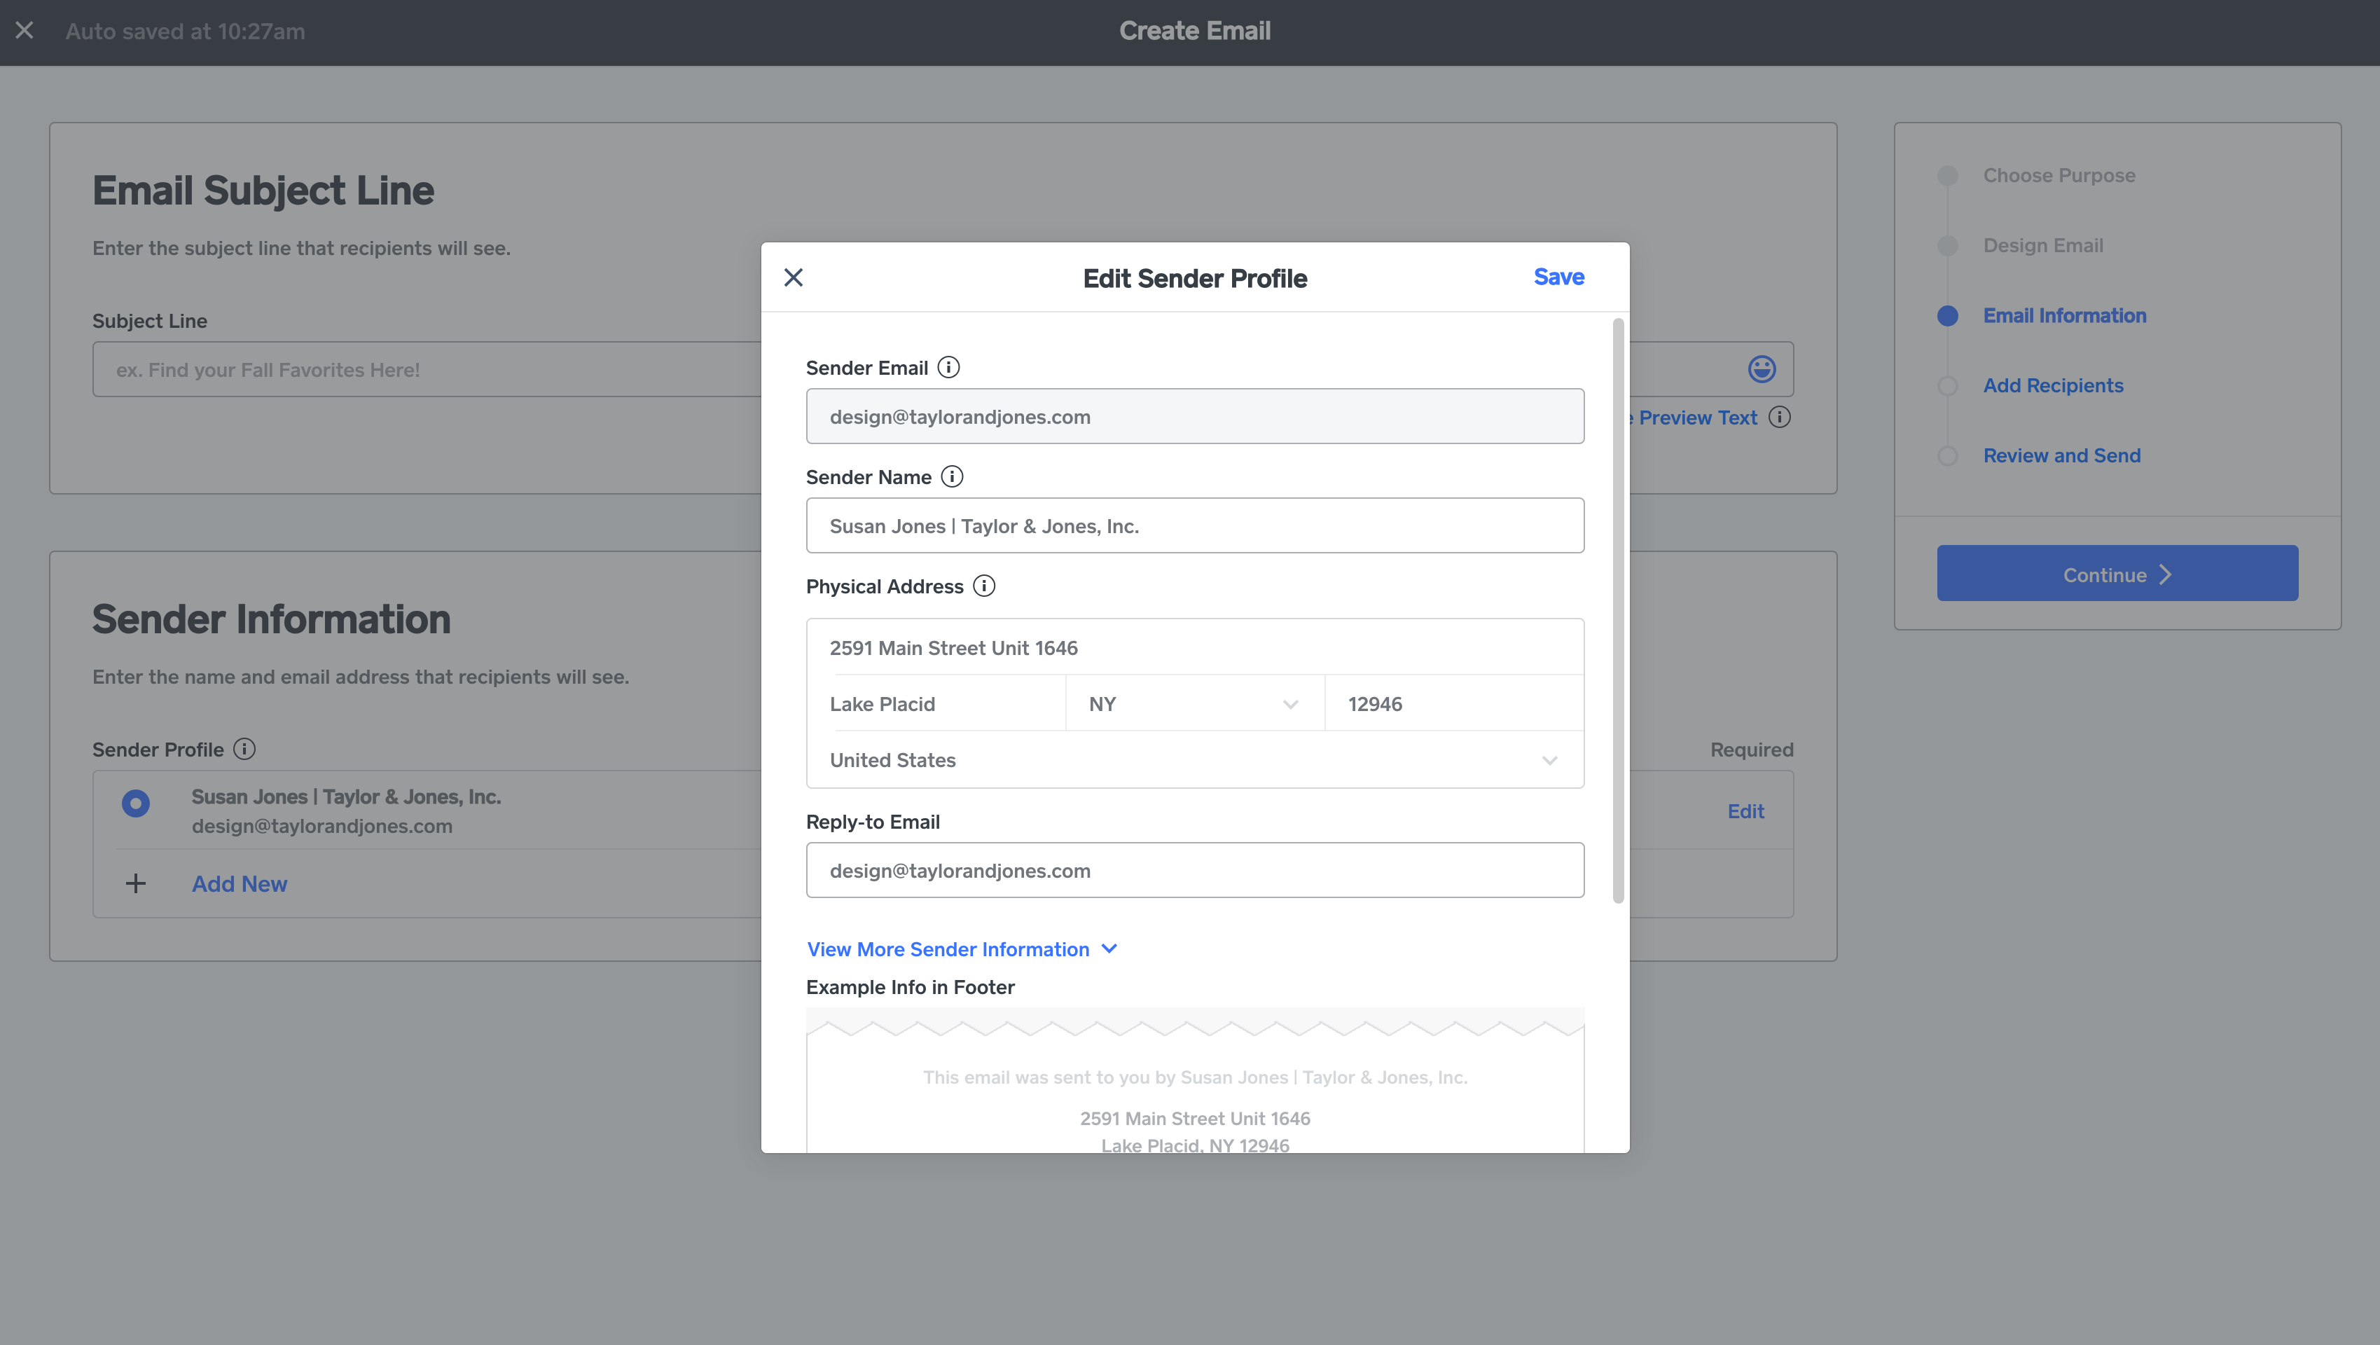Show info tooltip beside Preview Text
The width and height of the screenshot is (2380, 1345).
point(1780,418)
